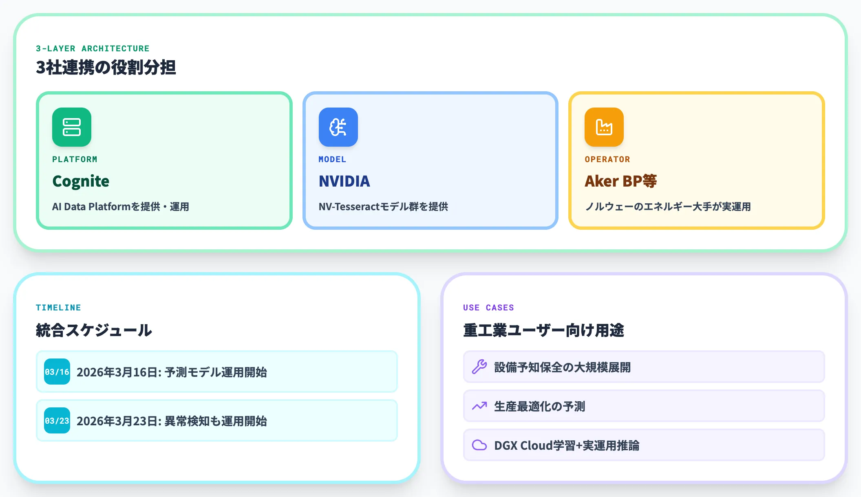Click the entry 2026年3月16日: 予測モデル運用開始

[217, 372]
